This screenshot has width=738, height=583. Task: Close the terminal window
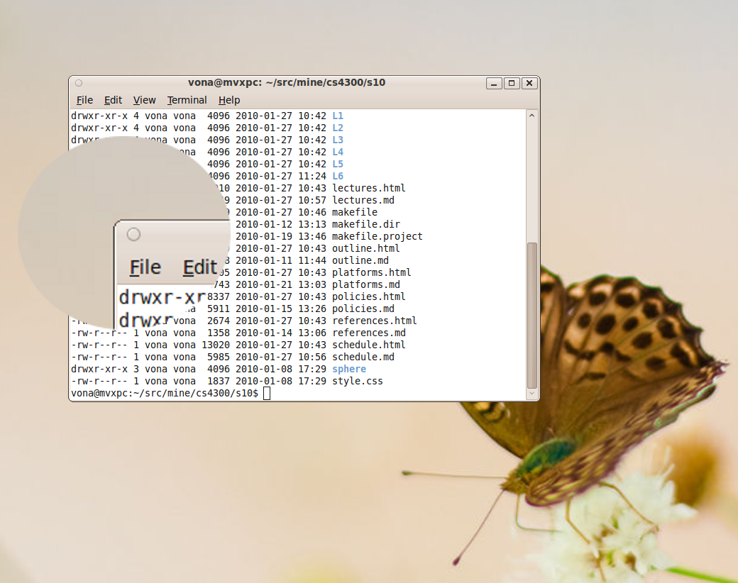529,83
